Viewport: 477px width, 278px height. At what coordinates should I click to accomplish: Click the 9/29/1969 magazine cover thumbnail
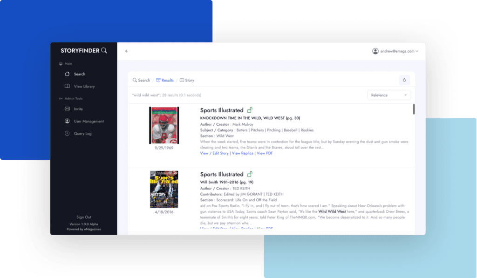coord(164,125)
